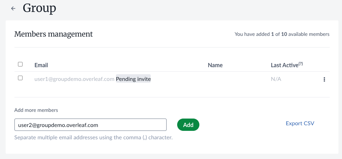Click the back arrow next to Group
This screenshot has width=342, height=159.
click(x=13, y=8)
